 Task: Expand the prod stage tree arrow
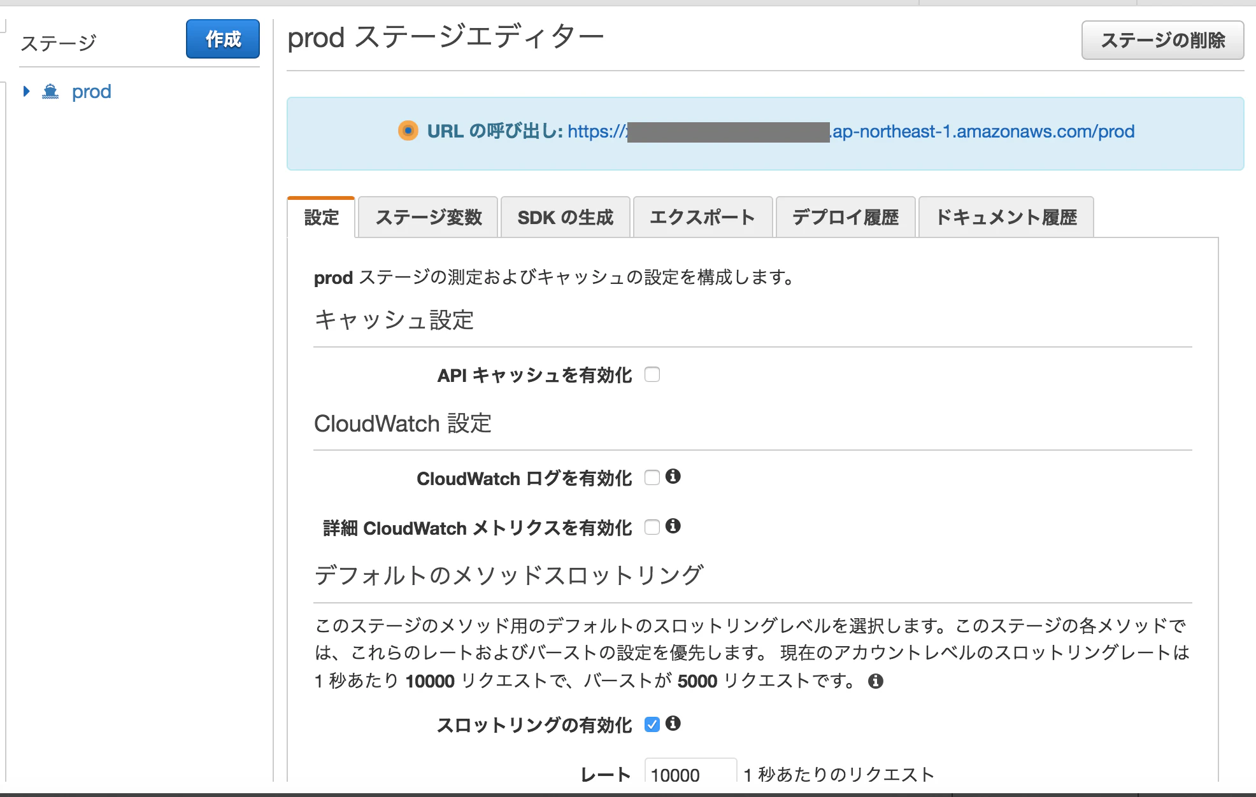pos(26,92)
